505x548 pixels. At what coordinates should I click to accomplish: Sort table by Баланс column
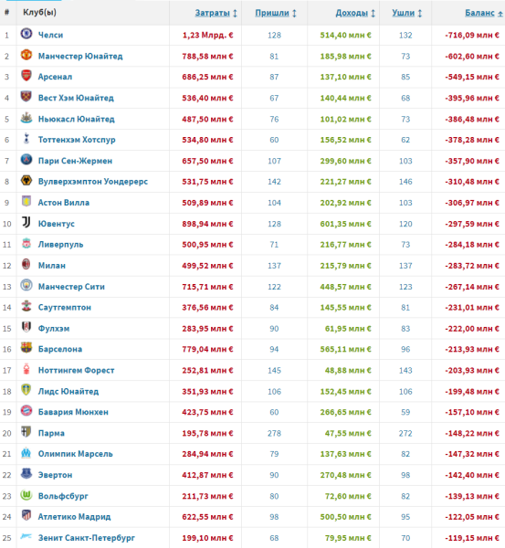click(479, 13)
